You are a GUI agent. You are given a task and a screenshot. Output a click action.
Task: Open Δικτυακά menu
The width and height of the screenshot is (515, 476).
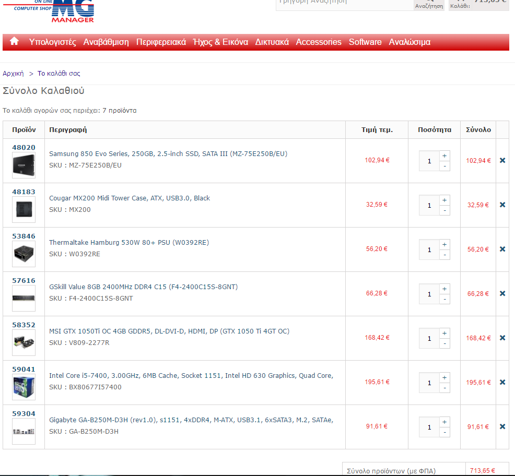(x=272, y=42)
